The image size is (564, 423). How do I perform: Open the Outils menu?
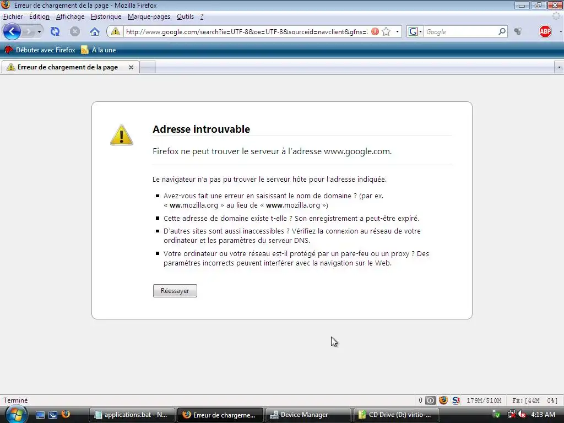(185, 17)
